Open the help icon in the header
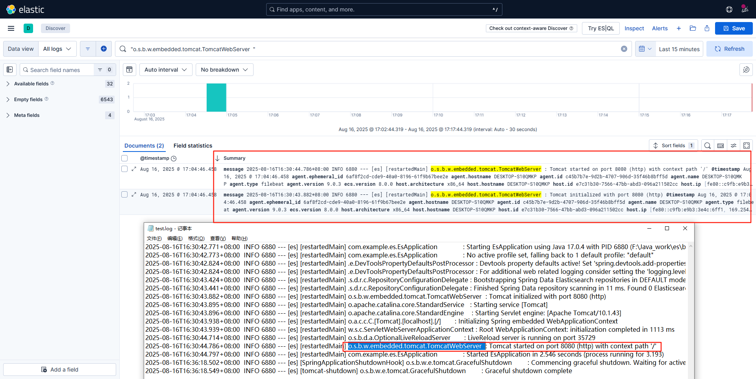The image size is (756, 379). point(729,9)
